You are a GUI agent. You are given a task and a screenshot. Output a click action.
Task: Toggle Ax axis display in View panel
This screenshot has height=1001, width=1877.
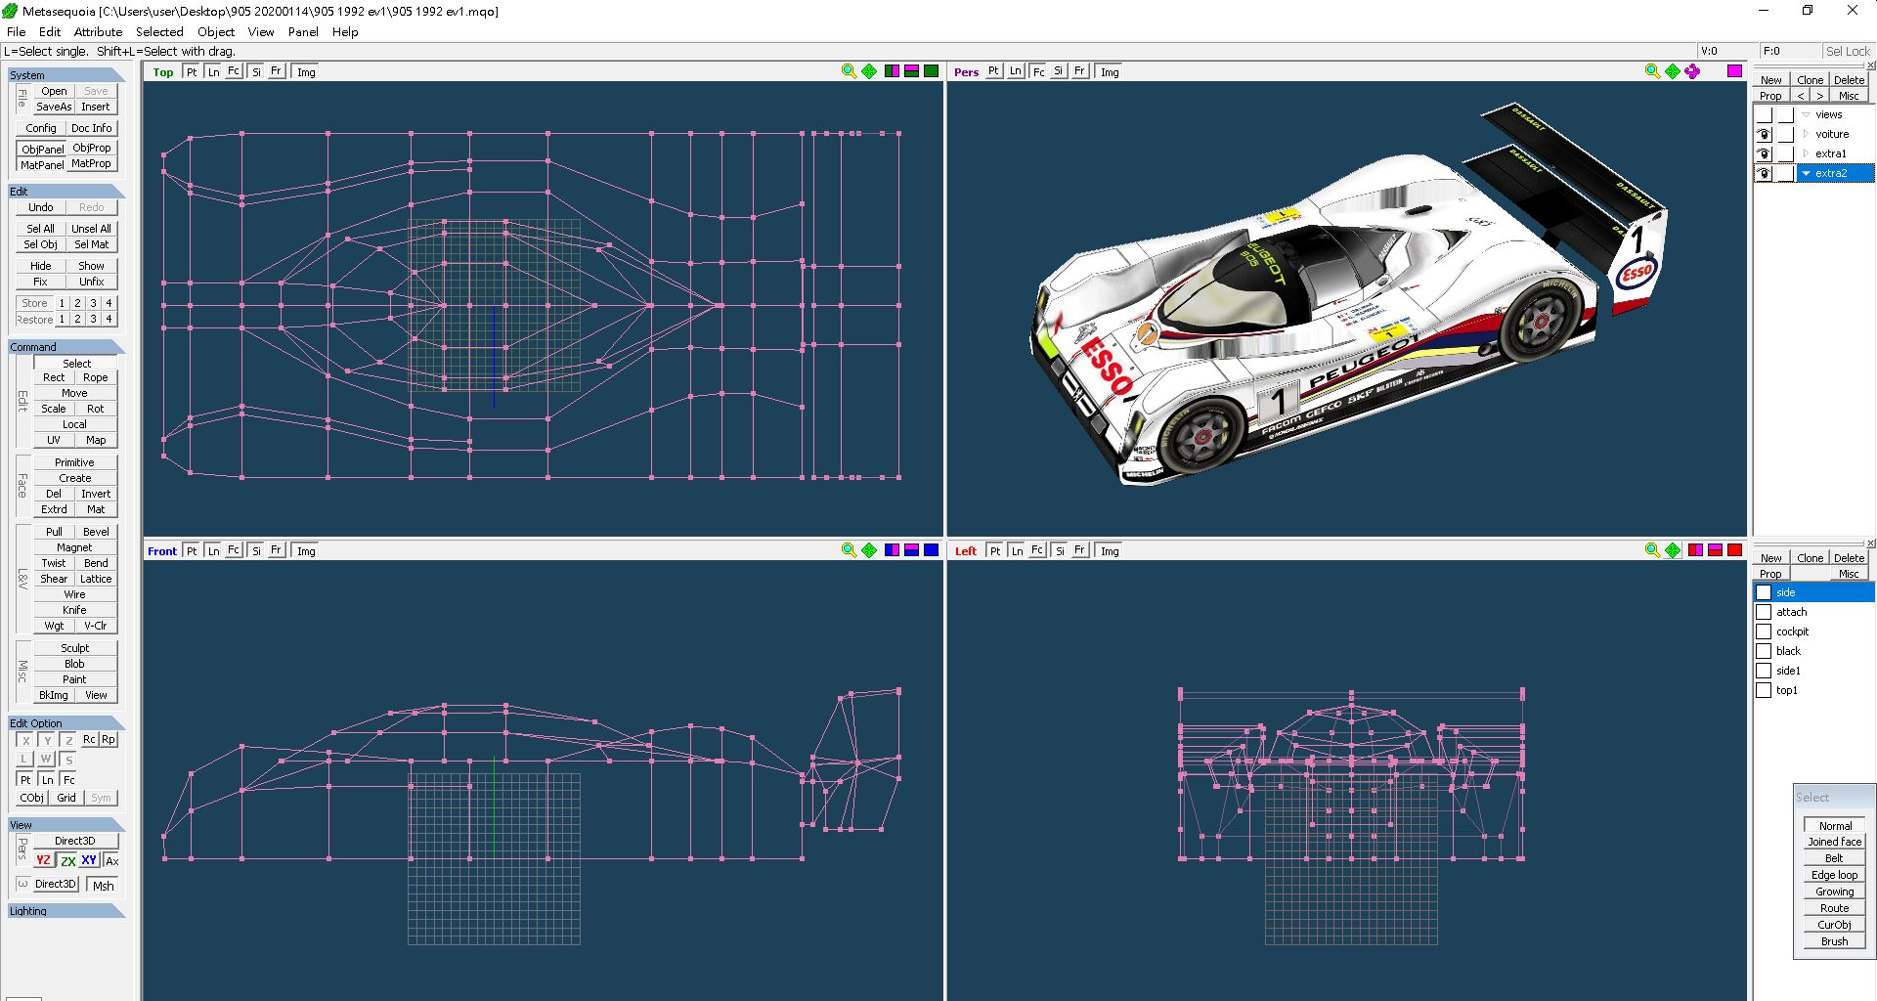(111, 860)
